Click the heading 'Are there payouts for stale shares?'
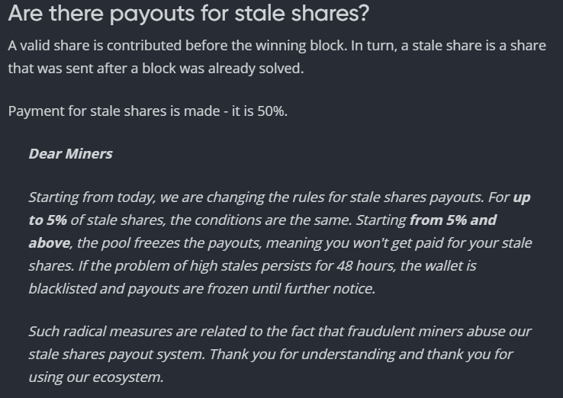Screen dimensions: 563x398 (188, 14)
